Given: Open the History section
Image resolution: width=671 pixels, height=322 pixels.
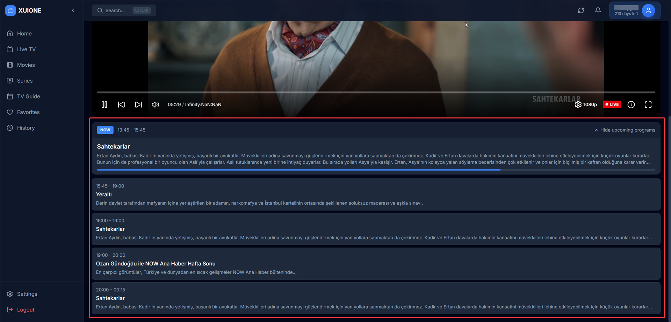Looking at the screenshot, I should [x=26, y=128].
